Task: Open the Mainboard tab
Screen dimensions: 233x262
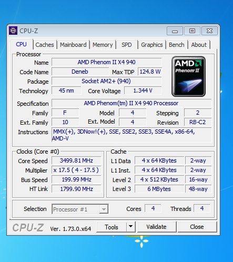Action: click(73, 45)
